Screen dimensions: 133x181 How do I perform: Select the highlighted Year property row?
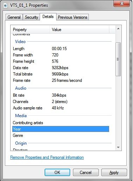[x=61, y=129]
